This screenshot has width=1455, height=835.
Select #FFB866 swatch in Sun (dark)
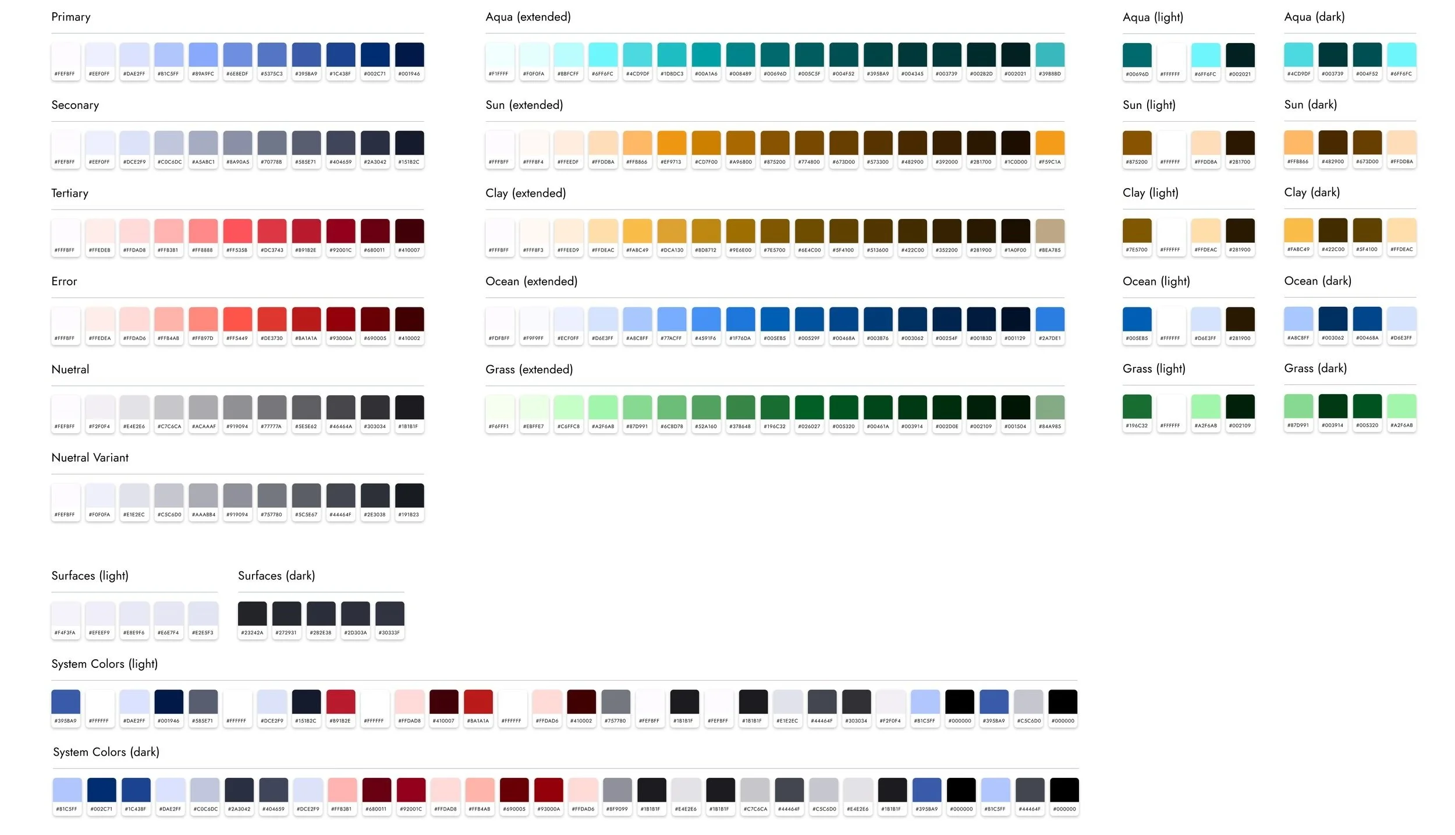click(x=1298, y=143)
